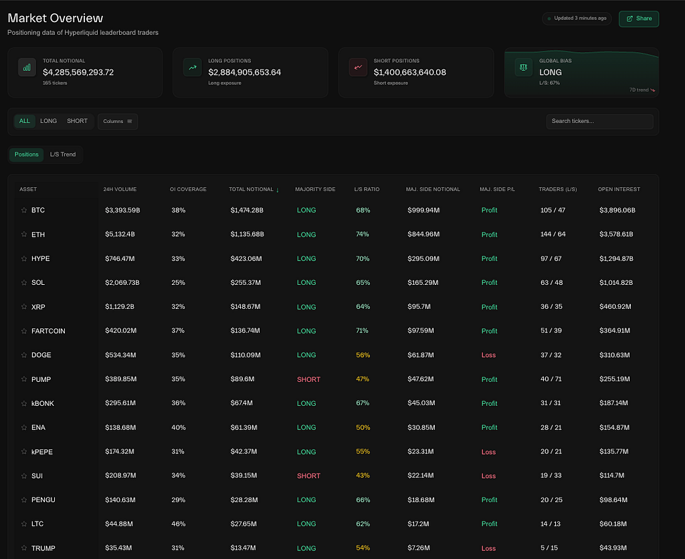685x559 pixels.
Task: Open the Columns dropdown
Action: pyautogui.click(x=118, y=122)
